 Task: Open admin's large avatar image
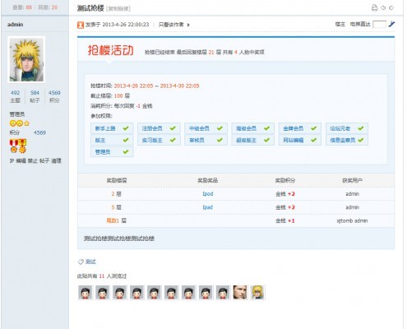(x=26, y=59)
